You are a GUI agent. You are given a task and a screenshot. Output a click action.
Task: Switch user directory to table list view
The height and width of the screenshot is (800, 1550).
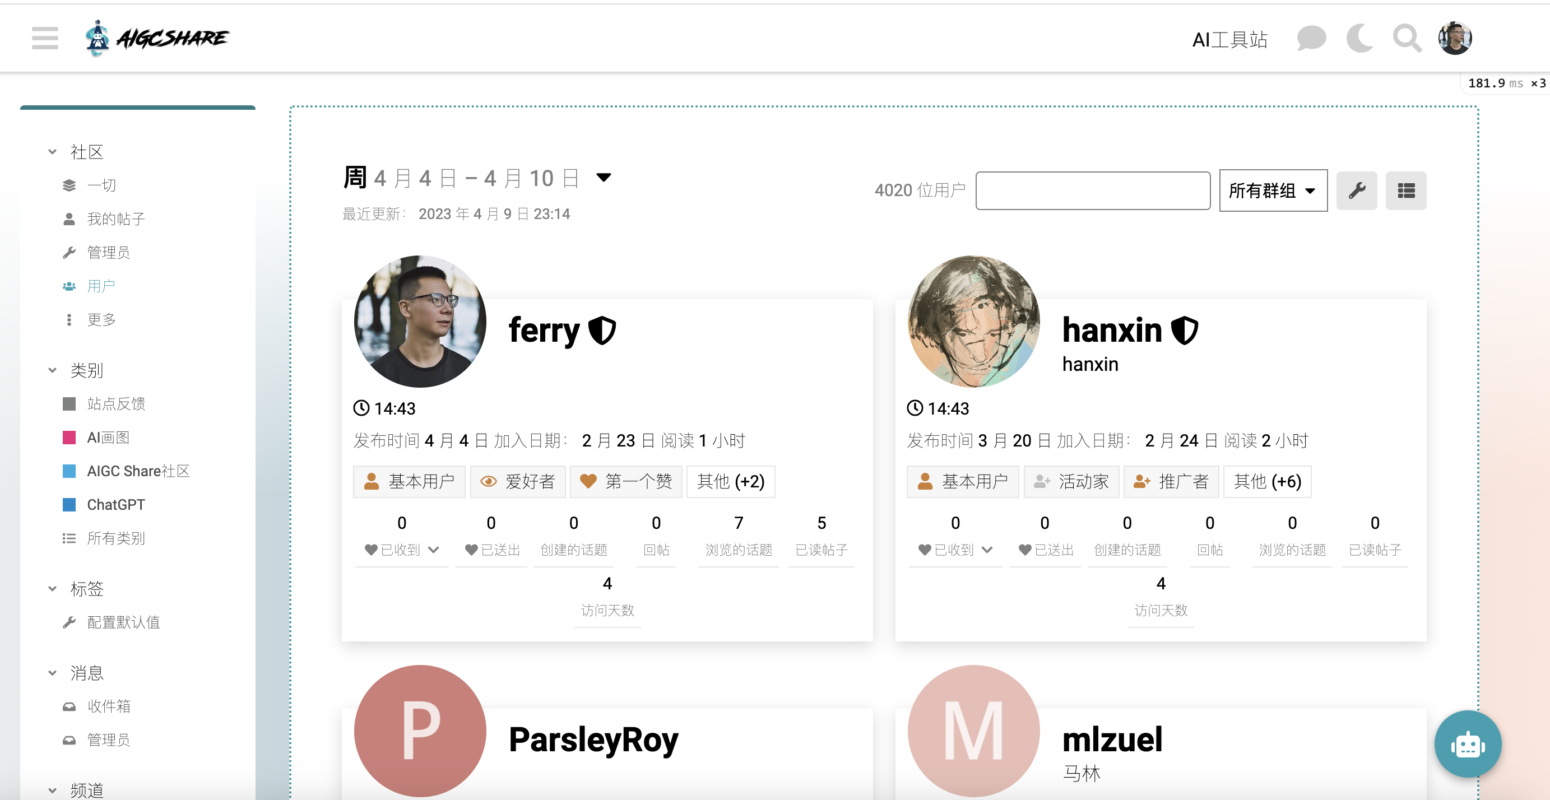1405,190
